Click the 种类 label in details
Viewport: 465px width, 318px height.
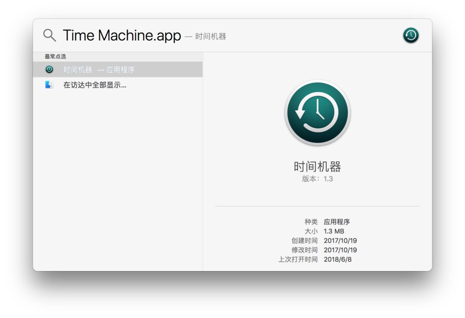point(311,222)
